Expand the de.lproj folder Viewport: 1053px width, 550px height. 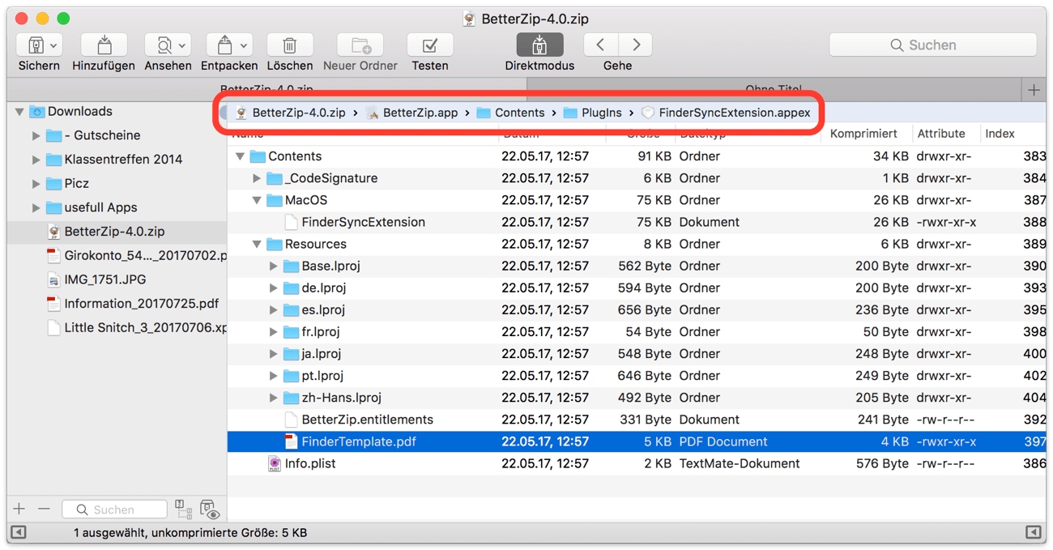click(x=274, y=288)
